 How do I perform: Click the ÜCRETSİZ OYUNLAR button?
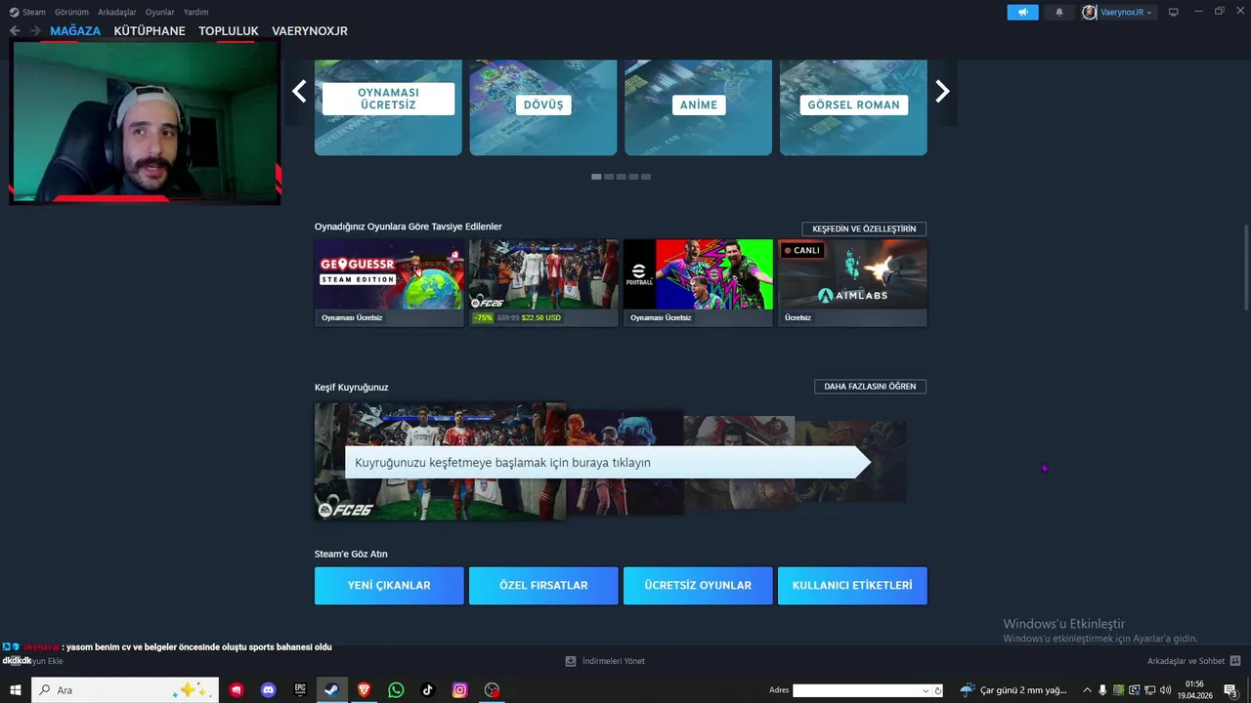tap(698, 586)
